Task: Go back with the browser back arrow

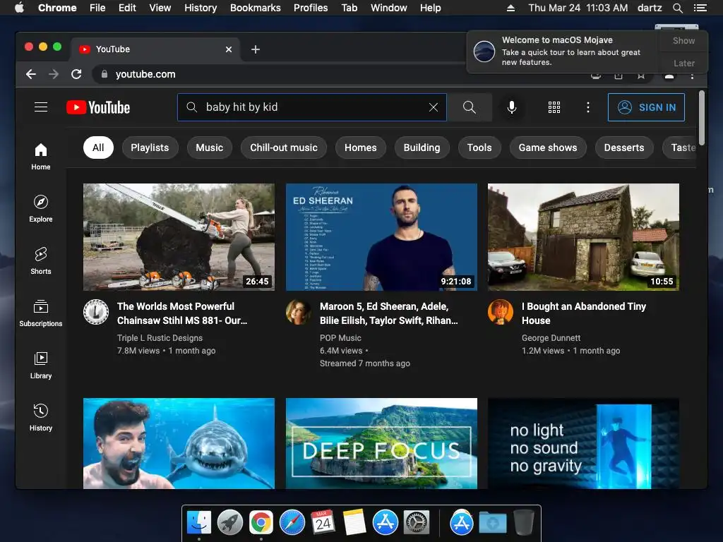Action: 31,74
